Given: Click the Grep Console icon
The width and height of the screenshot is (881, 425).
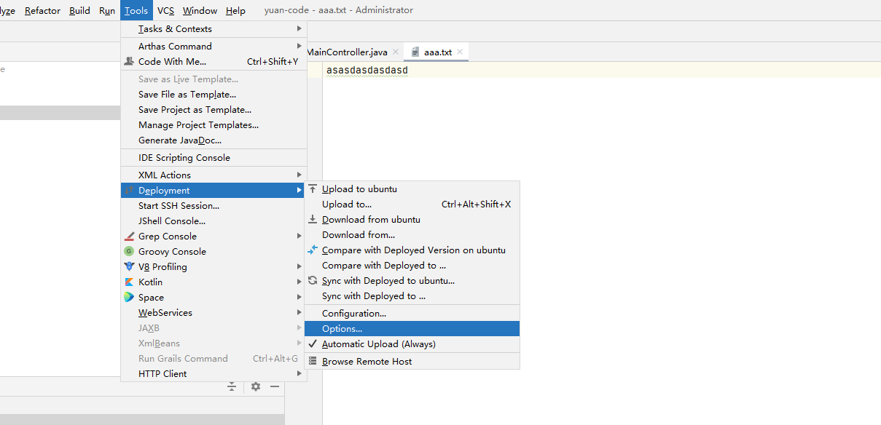Looking at the screenshot, I should (x=129, y=237).
